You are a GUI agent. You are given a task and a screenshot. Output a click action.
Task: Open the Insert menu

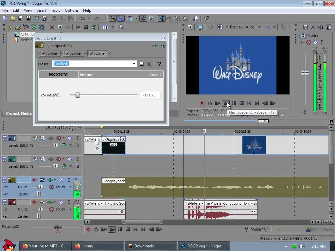[x=41, y=10]
